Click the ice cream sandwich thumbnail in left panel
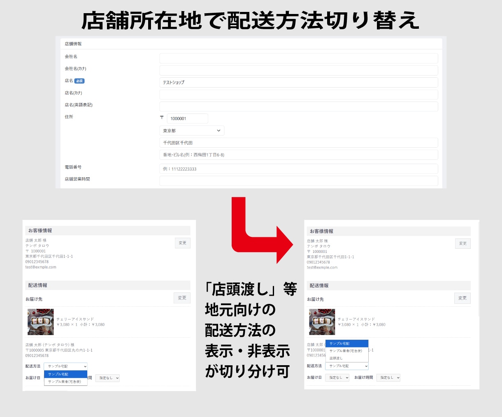 pyautogui.click(x=41, y=322)
